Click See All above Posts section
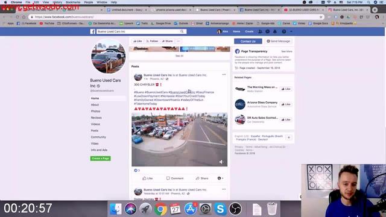Image resolution: width=386 pixels, height=217 pixels. tap(180, 56)
